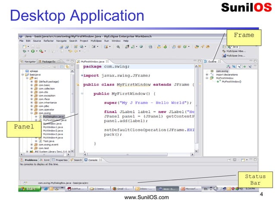This screenshot has width=275, height=206.
Task: Select the Java perspective button
Action: tap(234, 47)
